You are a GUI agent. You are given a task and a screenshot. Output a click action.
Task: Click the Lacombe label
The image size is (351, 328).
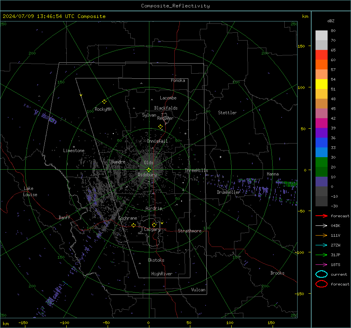[168, 98]
